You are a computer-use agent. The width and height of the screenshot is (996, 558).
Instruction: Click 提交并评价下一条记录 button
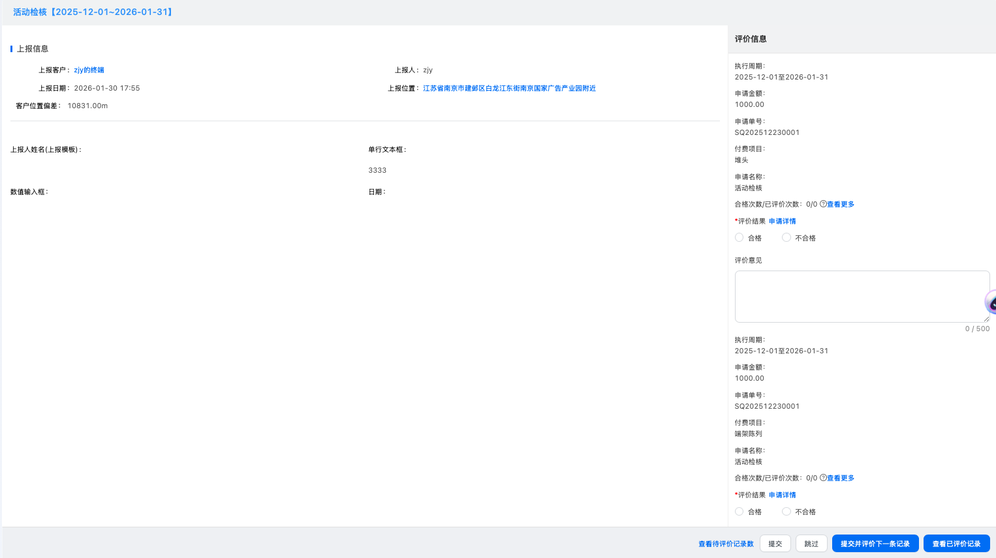875,544
